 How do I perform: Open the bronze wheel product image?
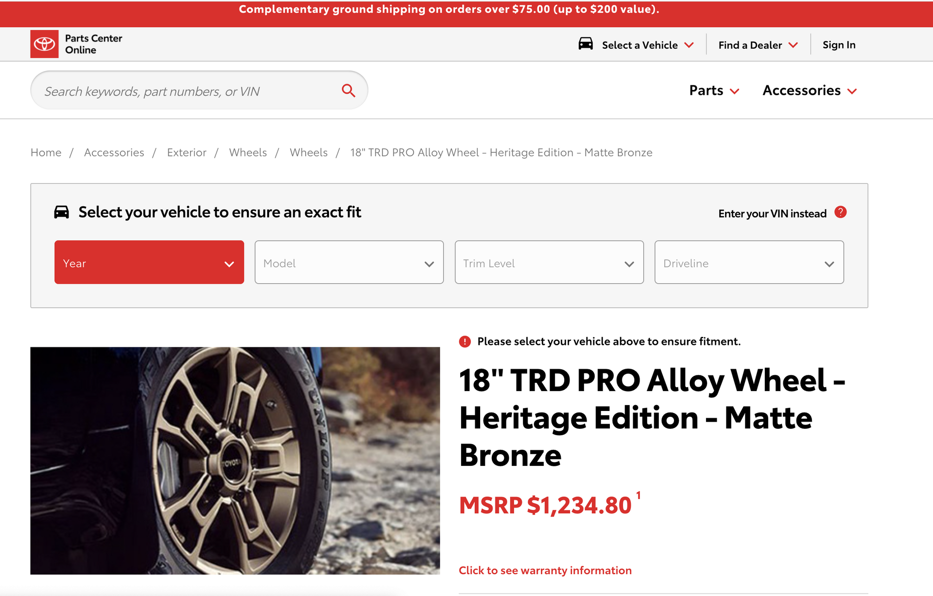click(x=235, y=460)
